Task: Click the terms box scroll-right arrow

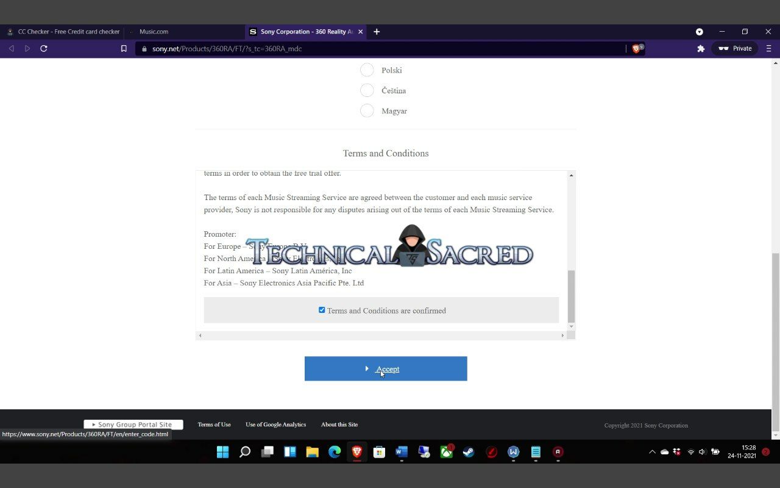Action: [x=562, y=335]
